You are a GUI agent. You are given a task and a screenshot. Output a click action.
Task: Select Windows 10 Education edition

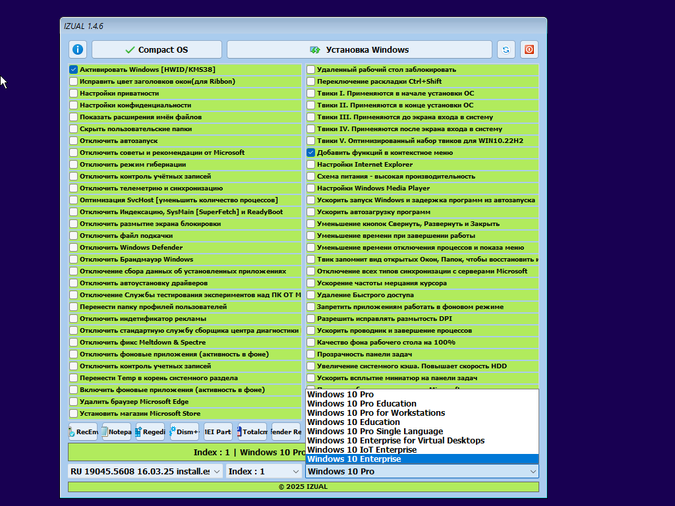click(422, 422)
